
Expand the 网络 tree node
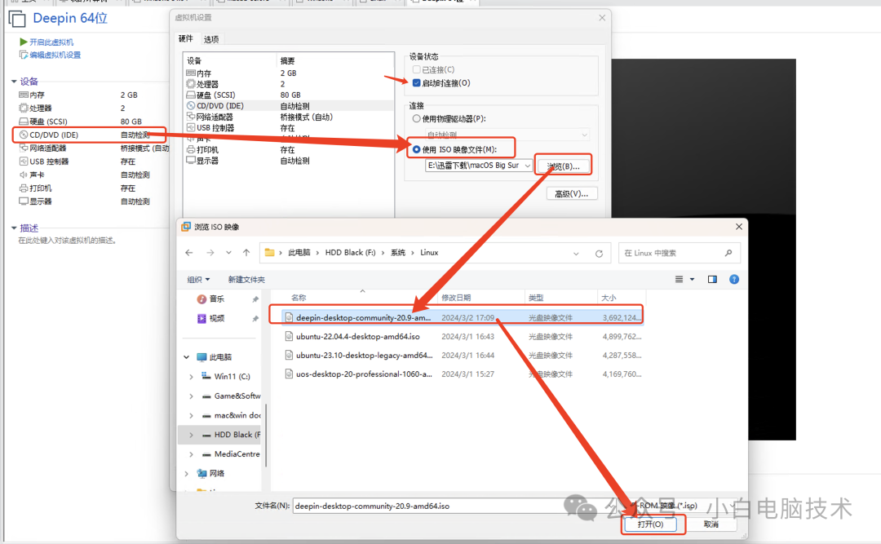[x=187, y=474]
